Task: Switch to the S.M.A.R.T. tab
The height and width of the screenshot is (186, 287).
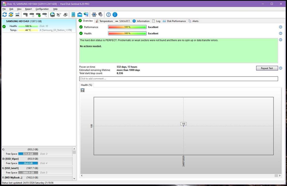Action: (123, 21)
